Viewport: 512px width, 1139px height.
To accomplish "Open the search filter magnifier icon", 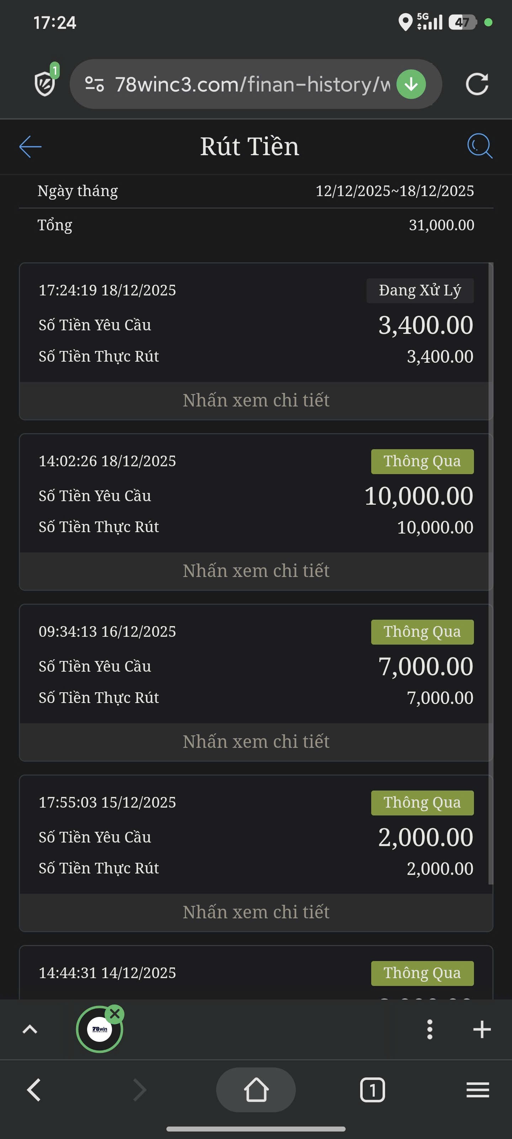I will tap(479, 146).
